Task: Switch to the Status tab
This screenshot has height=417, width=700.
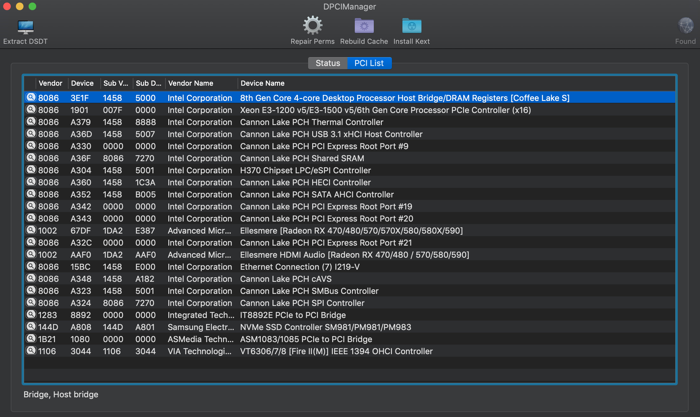Action: [328, 63]
